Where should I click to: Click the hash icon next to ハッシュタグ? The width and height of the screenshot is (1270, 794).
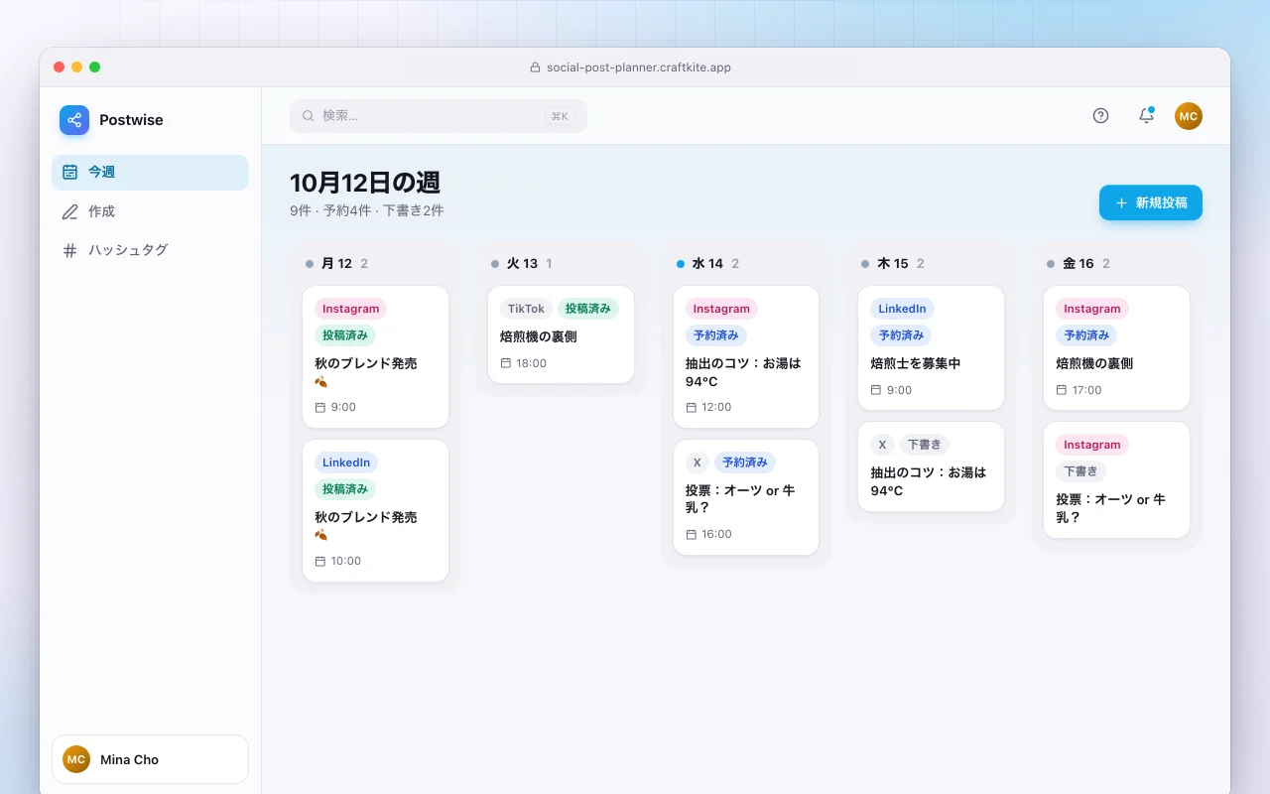point(69,250)
